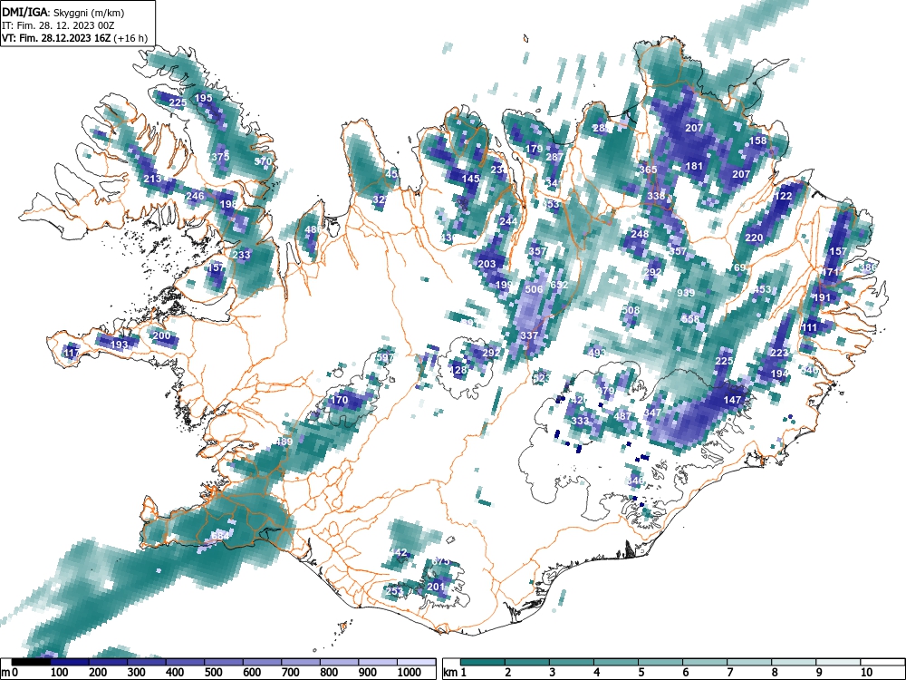906x680 pixels.
Task: Click the visibility value '128' on the map
Action: (x=458, y=370)
